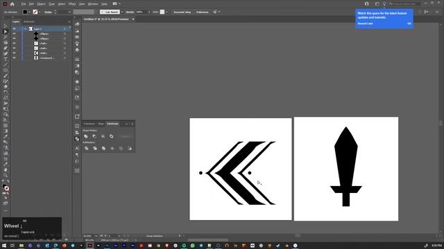
Task: Click the Document Setup button
Action: [182, 12]
